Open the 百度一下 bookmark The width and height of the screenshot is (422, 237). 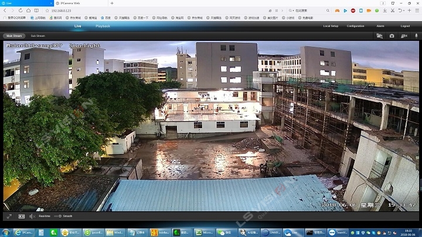tap(141, 18)
